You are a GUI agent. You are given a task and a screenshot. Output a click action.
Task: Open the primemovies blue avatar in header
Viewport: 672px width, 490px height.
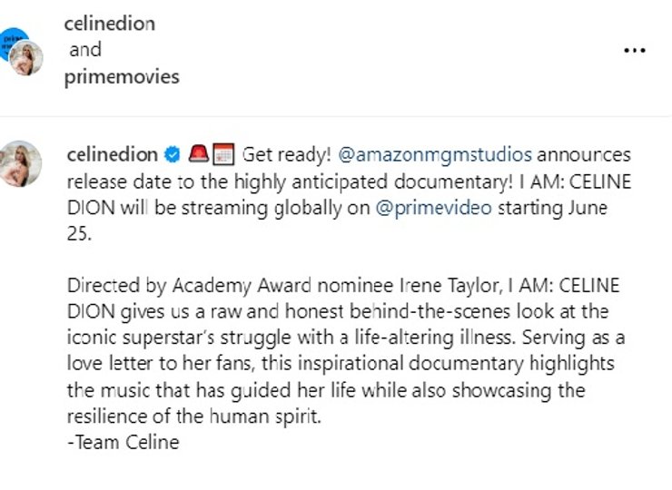point(13,41)
